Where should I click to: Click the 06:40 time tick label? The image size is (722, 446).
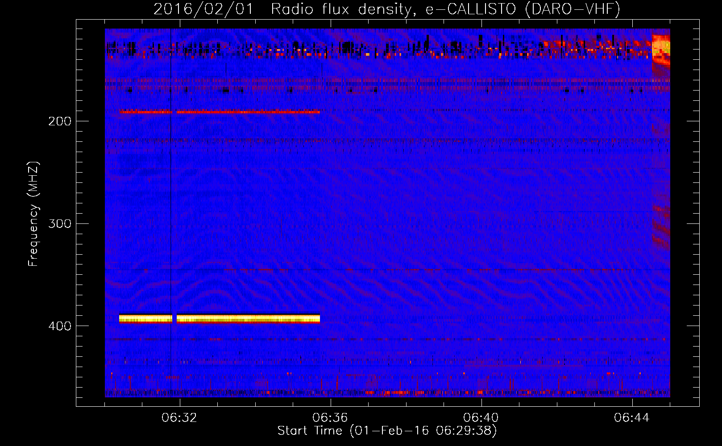click(x=481, y=418)
